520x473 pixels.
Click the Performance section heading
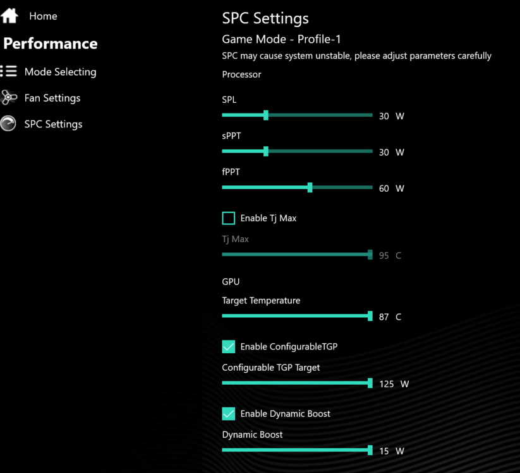pyautogui.click(x=51, y=44)
